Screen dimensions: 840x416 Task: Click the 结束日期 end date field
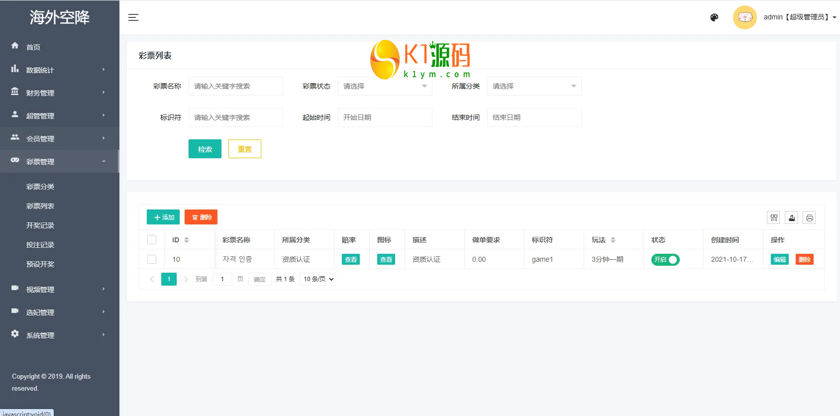point(534,117)
